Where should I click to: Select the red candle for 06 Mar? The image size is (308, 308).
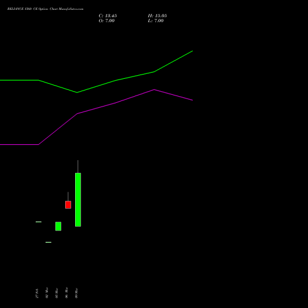click(x=68, y=205)
